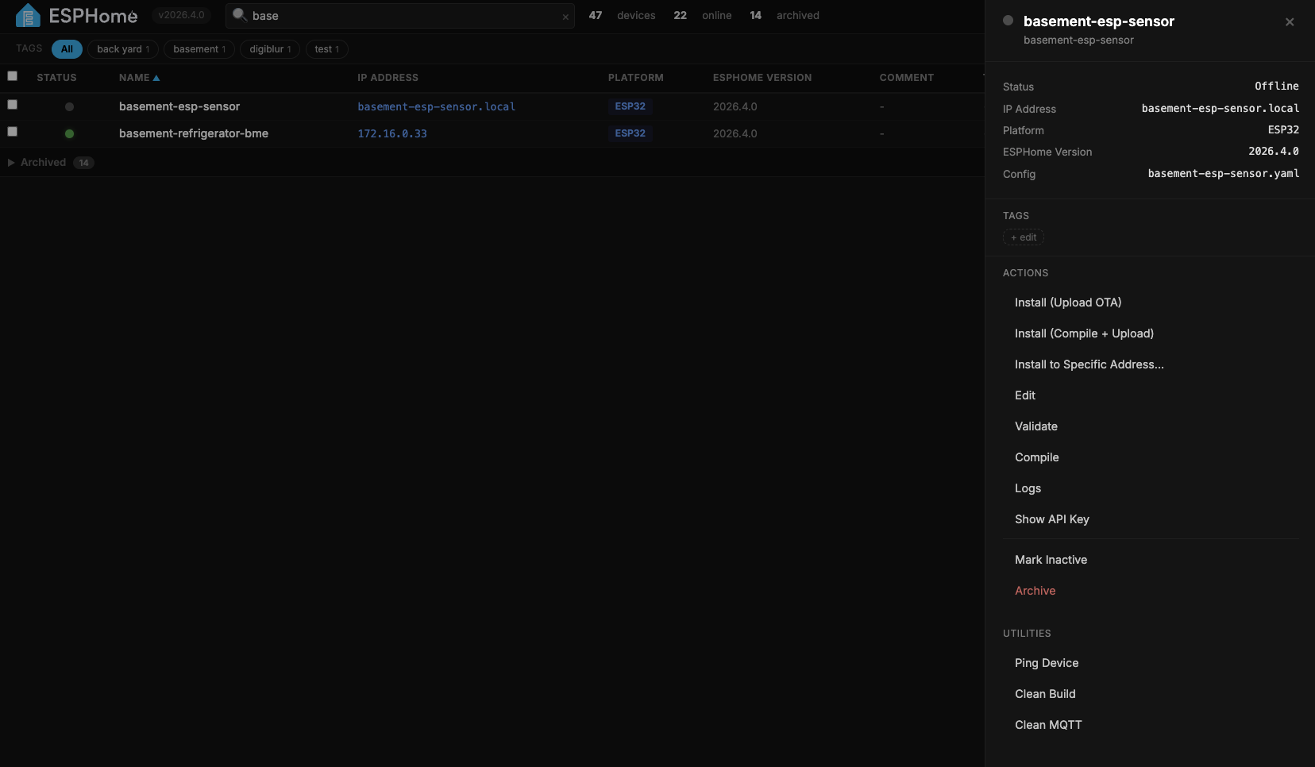Select the All tag filter
This screenshot has width=1315, height=767.
[x=67, y=49]
